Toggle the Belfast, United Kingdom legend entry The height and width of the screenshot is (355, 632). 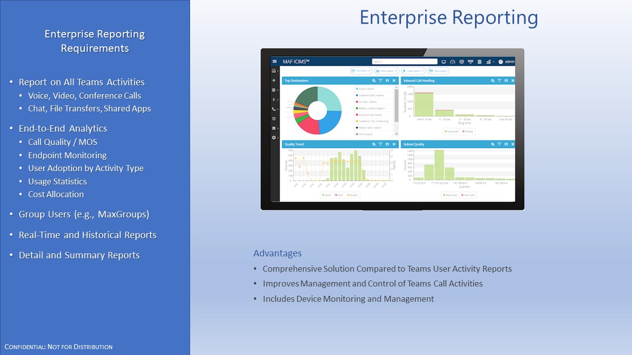(370, 108)
